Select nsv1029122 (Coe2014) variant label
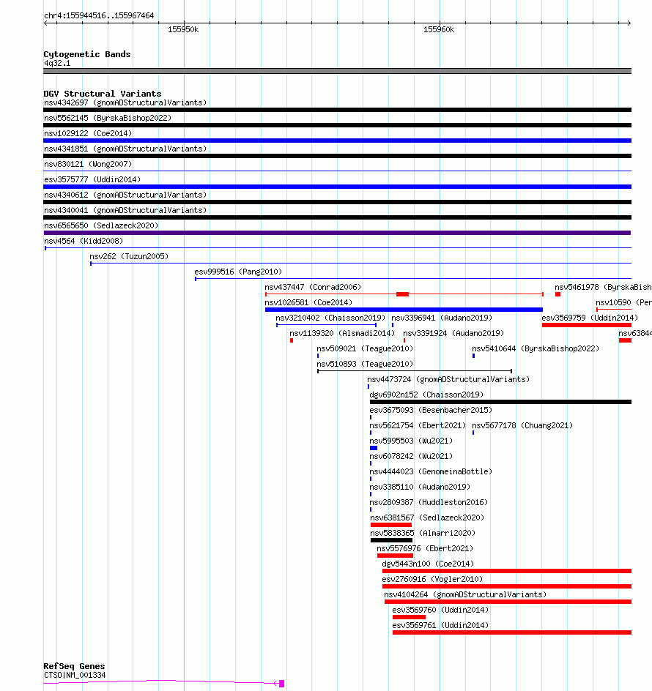Screen dimensions: 652x691 click(x=88, y=133)
